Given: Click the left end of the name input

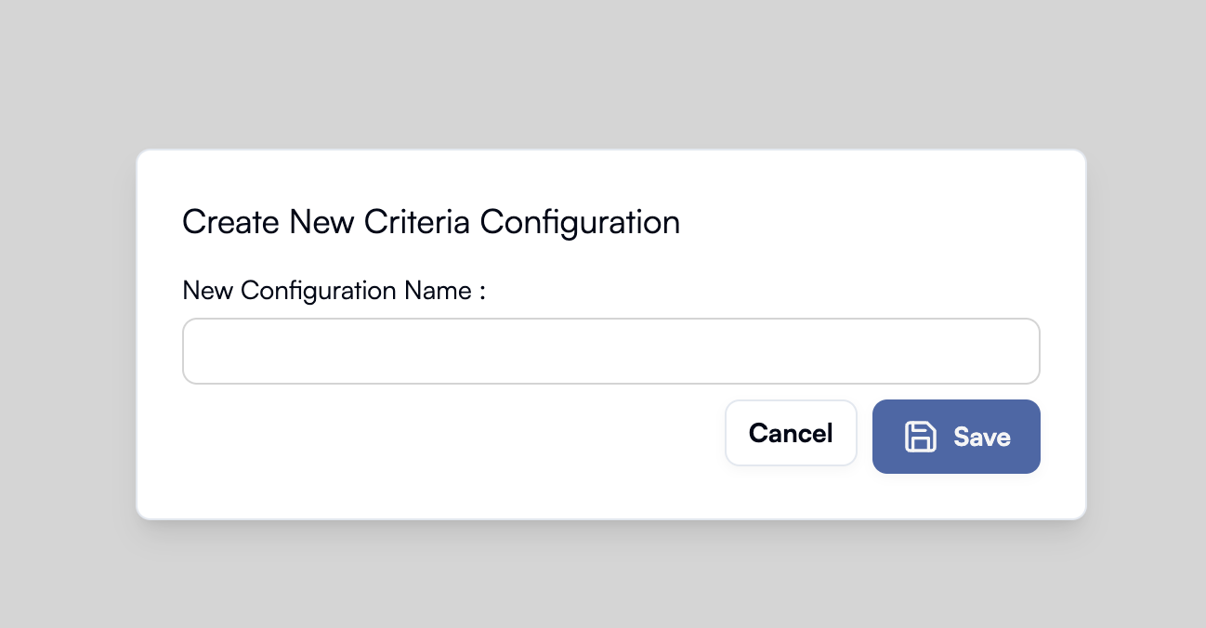Looking at the screenshot, I should pyautogui.click(x=200, y=351).
